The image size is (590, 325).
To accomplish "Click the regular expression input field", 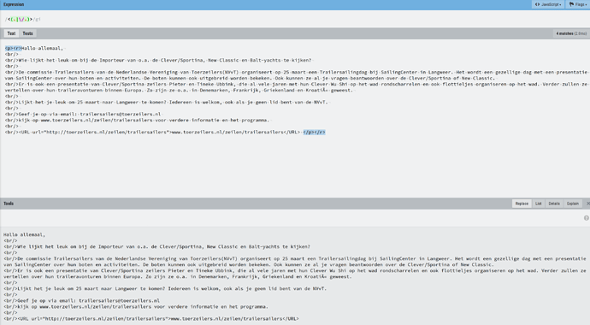I will tap(295, 19).
